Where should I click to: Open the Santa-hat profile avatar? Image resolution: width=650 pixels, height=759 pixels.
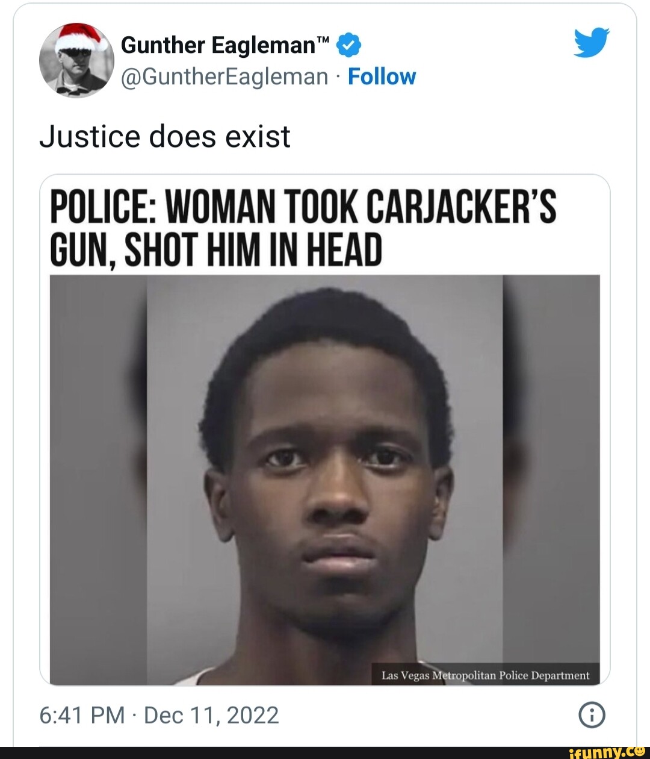coord(76,60)
